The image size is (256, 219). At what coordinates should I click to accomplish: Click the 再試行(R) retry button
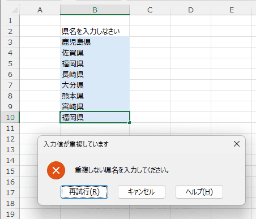(x=84, y=192)
